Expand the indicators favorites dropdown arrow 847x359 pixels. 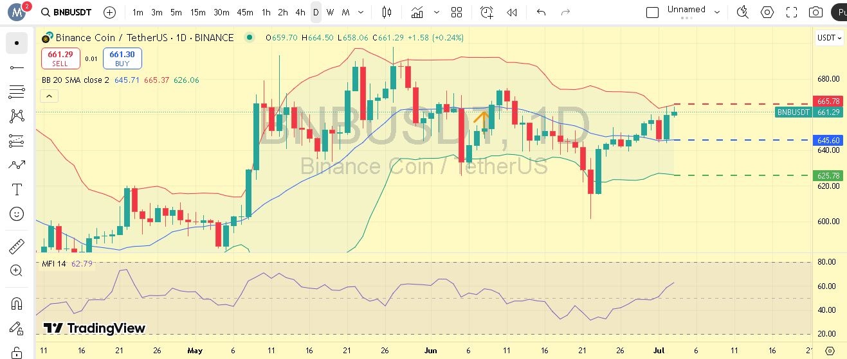coord(437,12)
